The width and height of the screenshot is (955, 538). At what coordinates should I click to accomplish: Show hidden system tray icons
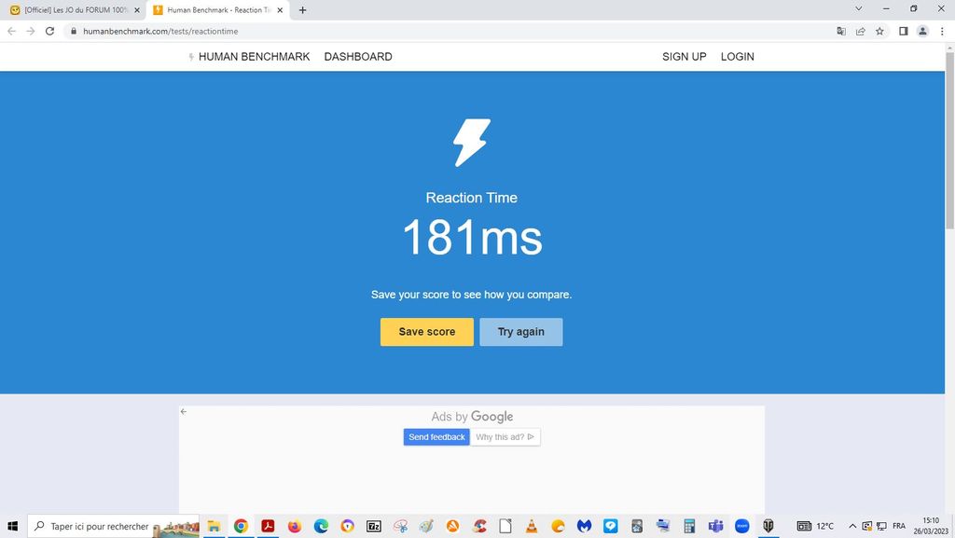click(x=851, y=526)
